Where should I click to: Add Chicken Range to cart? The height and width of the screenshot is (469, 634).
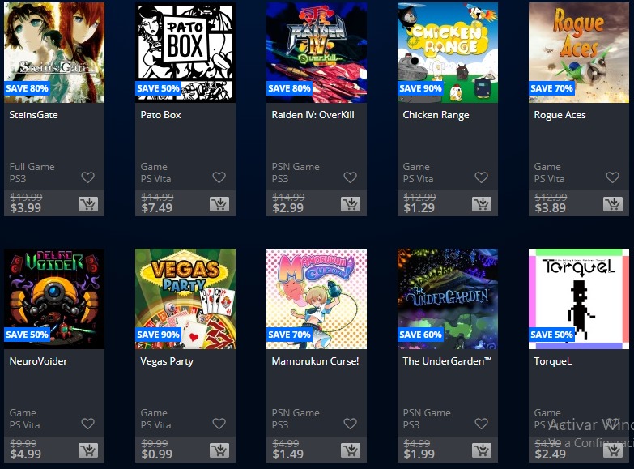pyautogui.click(x=482, y=204)
